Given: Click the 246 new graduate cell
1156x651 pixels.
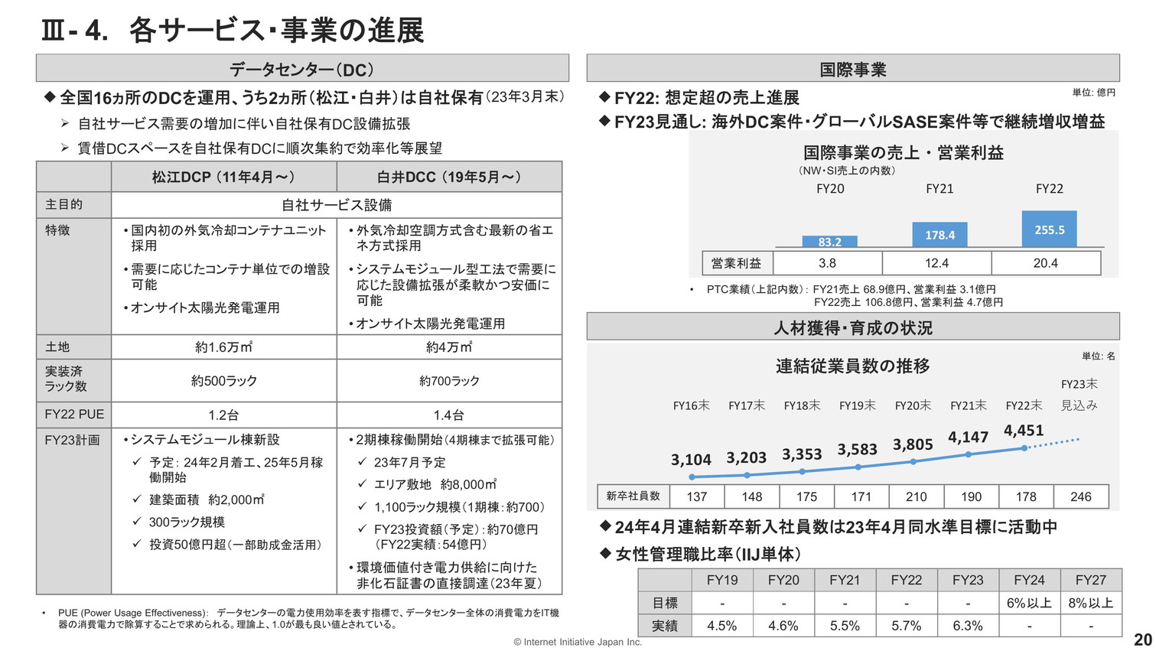Looking at the screenshot, I should 1081,496.
